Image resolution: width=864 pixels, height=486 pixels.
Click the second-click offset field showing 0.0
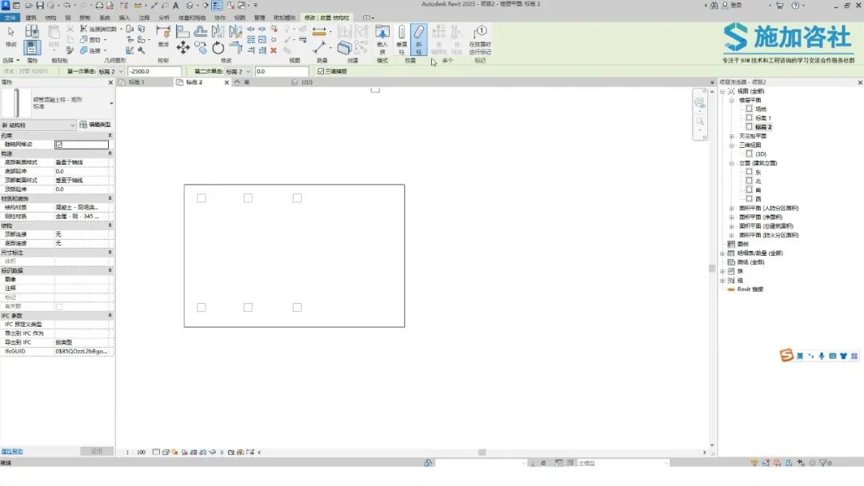[282, 72]
